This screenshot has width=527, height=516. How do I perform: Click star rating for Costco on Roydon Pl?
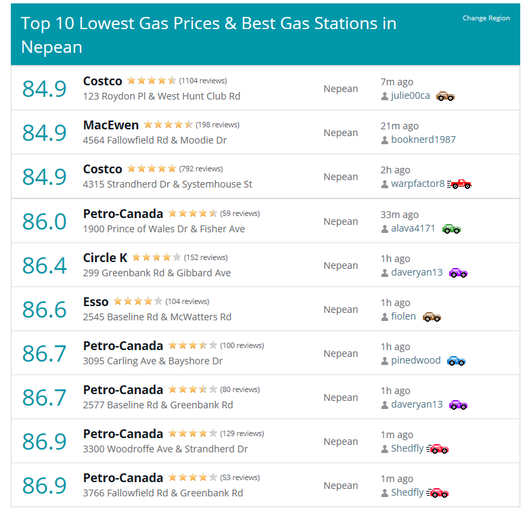[x=152, y=81]
